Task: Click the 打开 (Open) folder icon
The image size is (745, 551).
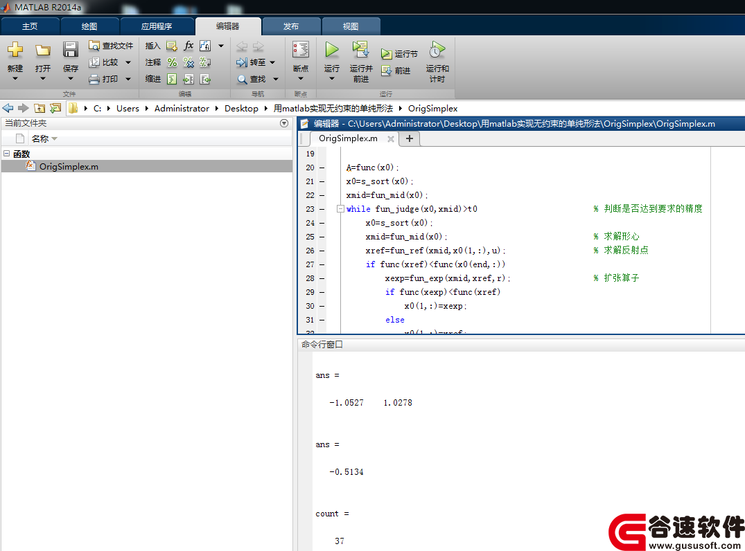Action: (x=43, y=50)
